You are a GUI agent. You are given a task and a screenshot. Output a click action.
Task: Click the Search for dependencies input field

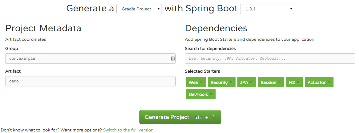click(x=270, y=59)
